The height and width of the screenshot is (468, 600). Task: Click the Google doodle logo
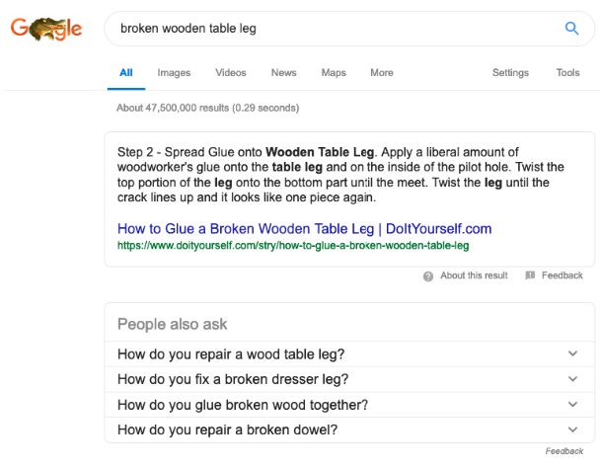(x=46, y=29)
